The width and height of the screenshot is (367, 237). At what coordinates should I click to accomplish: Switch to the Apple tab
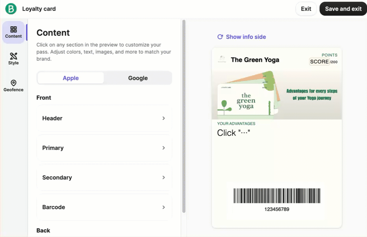click(71, 78)
